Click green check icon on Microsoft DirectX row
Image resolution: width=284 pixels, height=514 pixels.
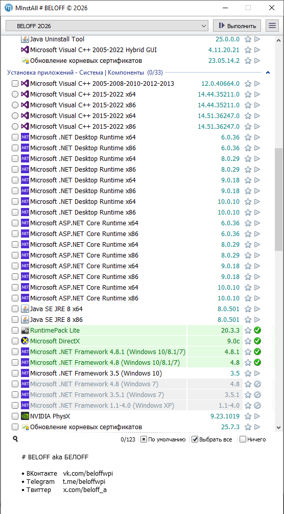[x=257, y=341]
